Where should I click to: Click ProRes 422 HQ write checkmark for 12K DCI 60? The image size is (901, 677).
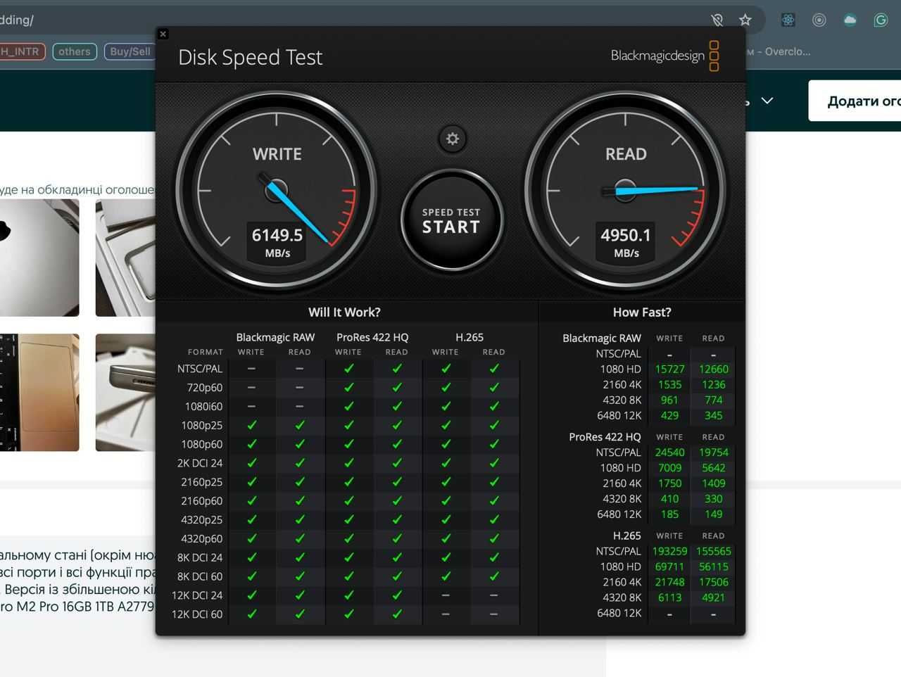pyautogui.click(x=349, y=614)
